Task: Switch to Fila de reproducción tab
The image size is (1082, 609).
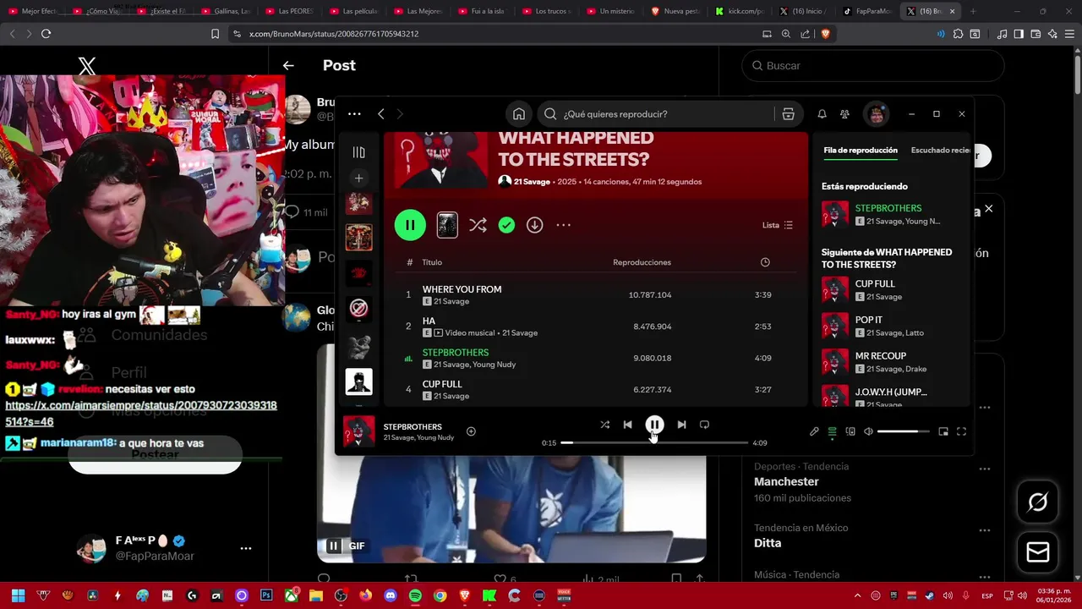Action: 861,150
